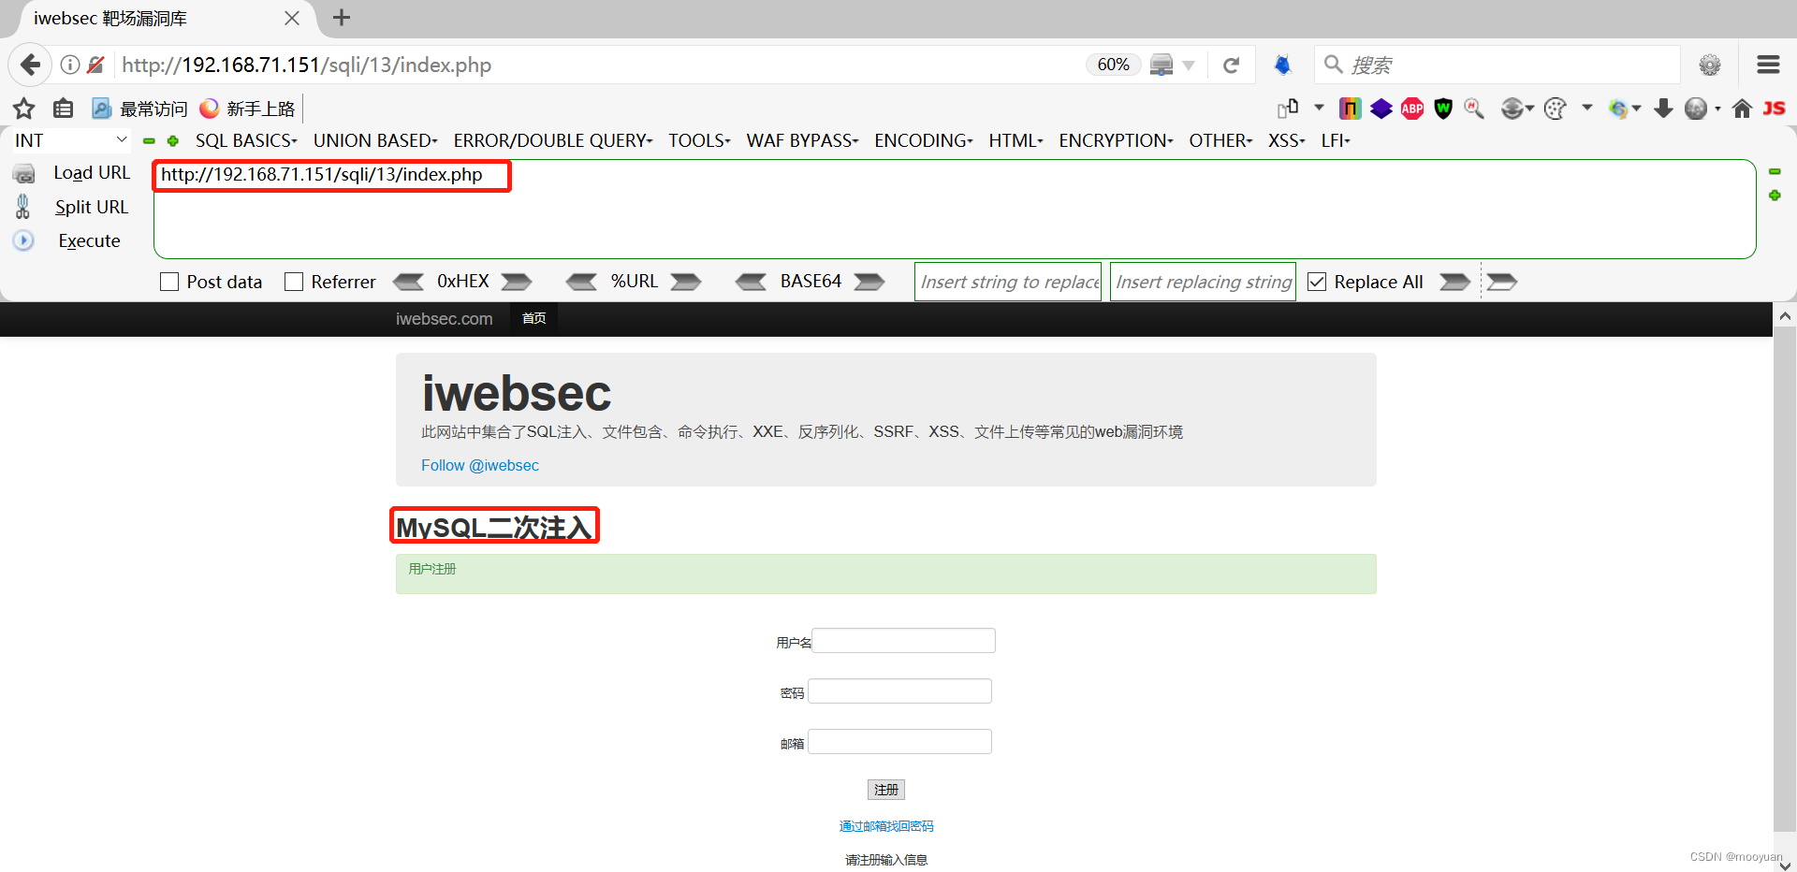The image size is (1797, 872).
Task: Click the bookmark star icon
Action: 24,109
